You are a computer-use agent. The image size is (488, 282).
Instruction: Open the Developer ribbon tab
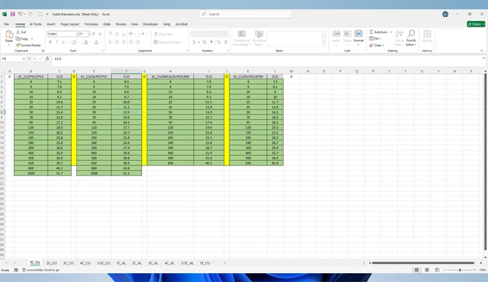[x=151, y=24]
